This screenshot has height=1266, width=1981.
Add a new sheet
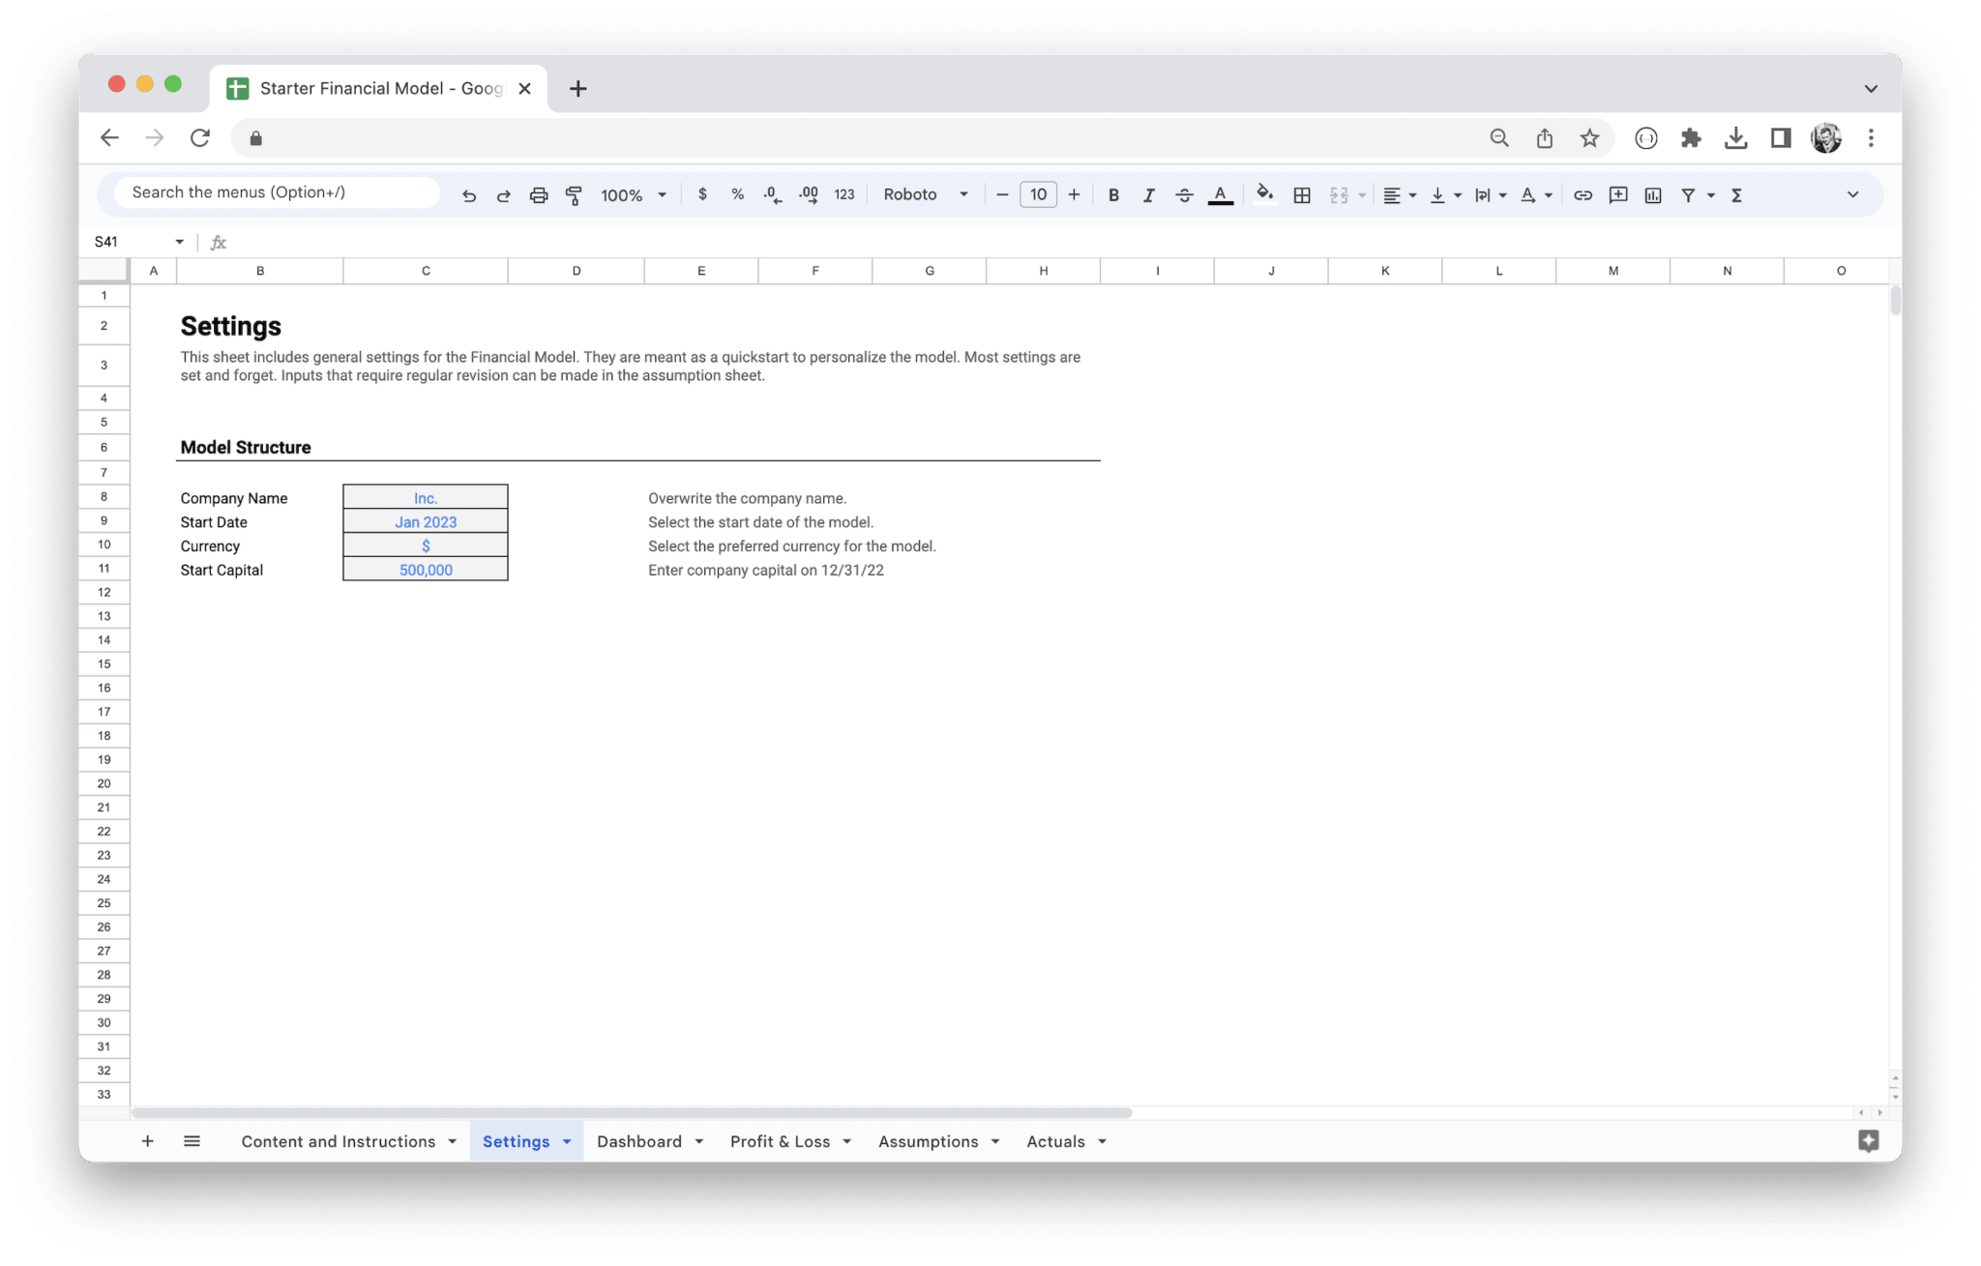[147, 1141]
